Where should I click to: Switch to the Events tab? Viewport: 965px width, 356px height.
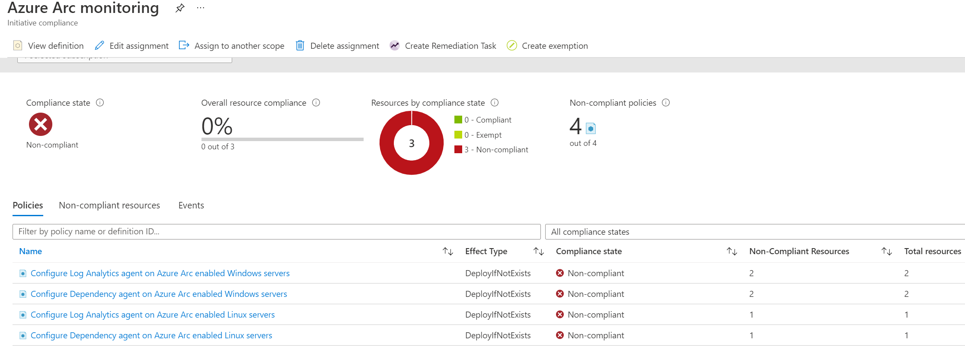click(191, 205)
